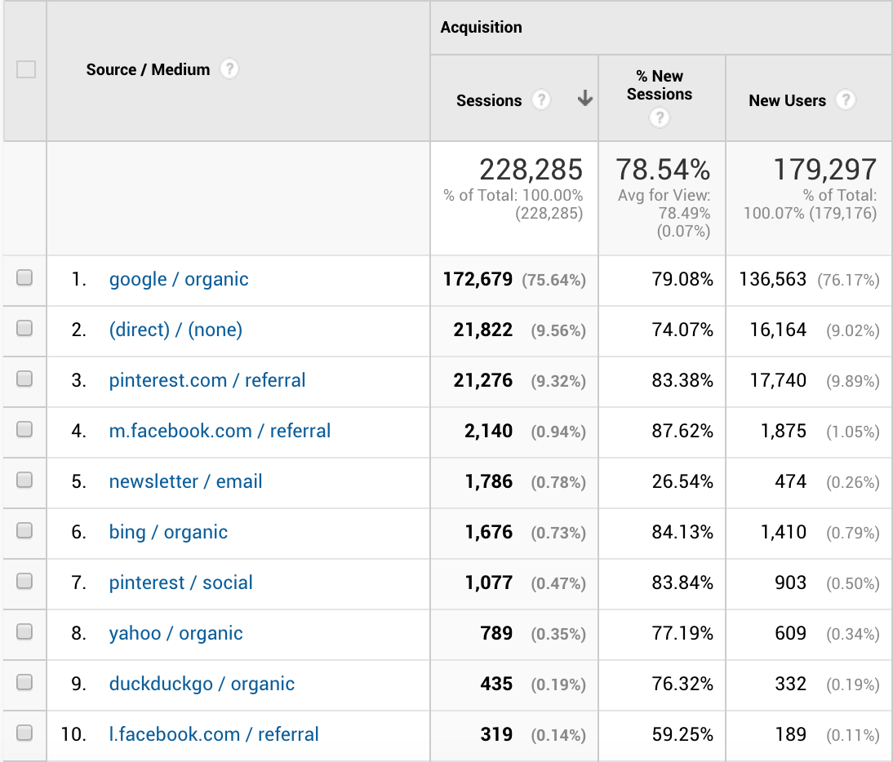Screen dimensions: 893x762
Task: Check the box for (direct) / (none) row
Action: click(x=24, y=329)
